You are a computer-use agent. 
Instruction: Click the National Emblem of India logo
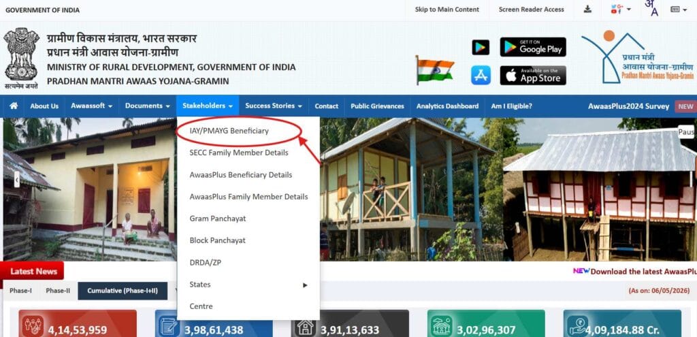point(21,58)
